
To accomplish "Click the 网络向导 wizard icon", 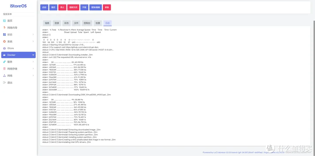I will click(4, 28).
